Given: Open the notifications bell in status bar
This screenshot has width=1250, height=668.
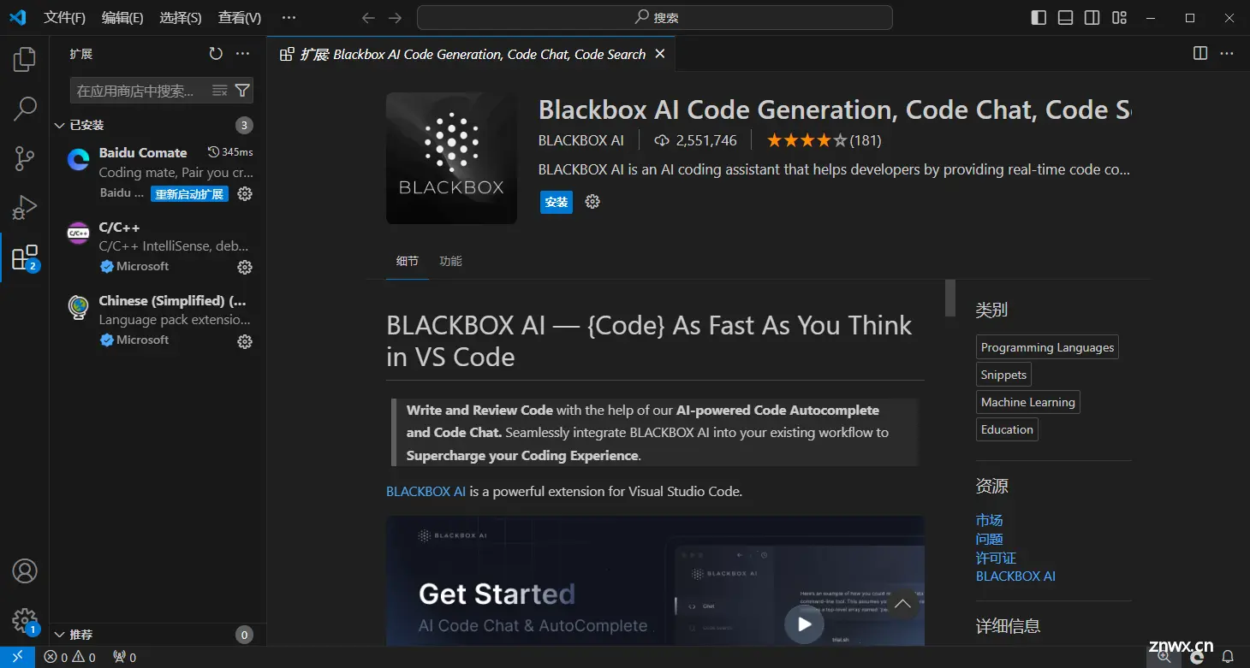Looking at the screenshot, I should [x=1228, y=657].
